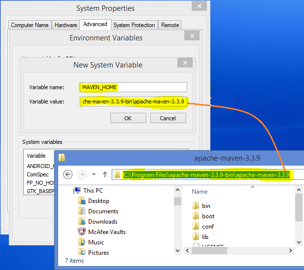Close the System Properties window
This screenshot has width=304, height=270.
200,6
